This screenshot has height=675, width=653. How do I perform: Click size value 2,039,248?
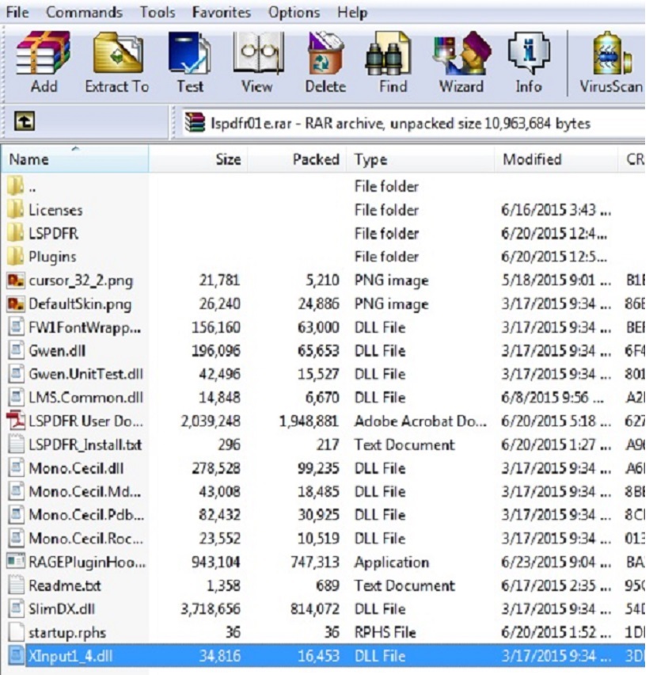pos(211,421)
